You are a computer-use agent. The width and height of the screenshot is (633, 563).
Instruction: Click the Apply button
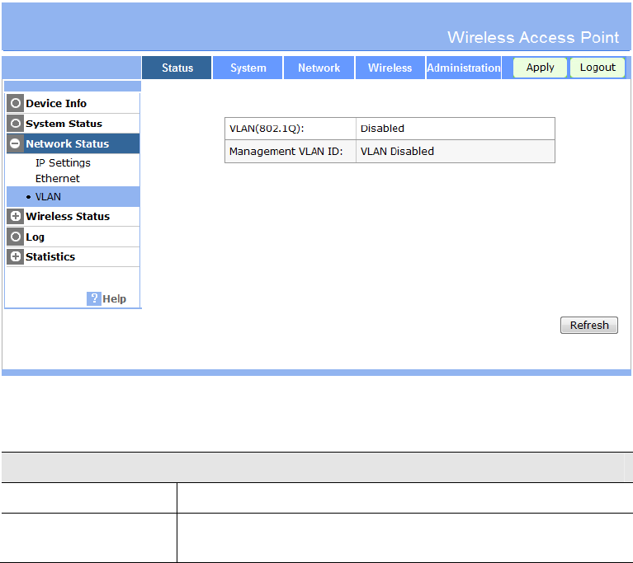(x=540, y=68)
